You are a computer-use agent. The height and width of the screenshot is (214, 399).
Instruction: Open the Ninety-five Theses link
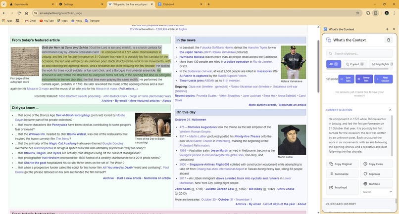(247, 136)
